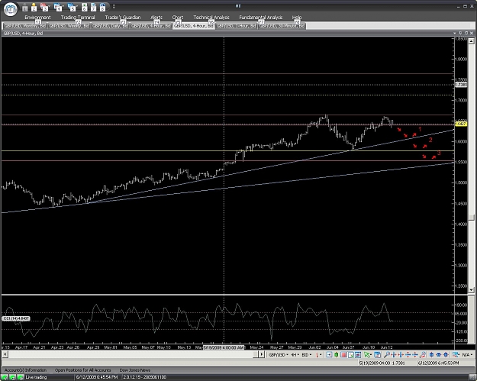
Task: Click quick access icon labeled 3
Action: pyautogui.click(x=45, y=8)
